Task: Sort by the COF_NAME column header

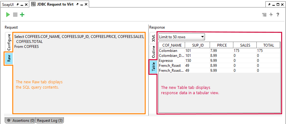Action: pos(172,45)
